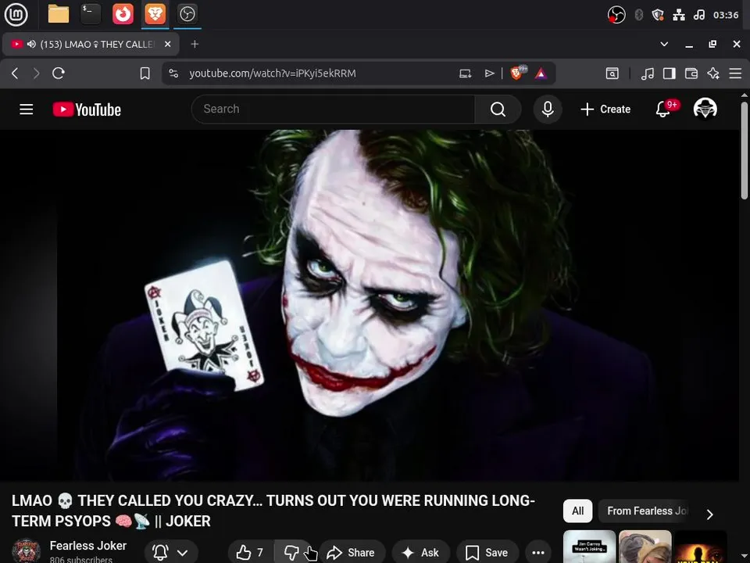Switch to Brave browser in the taskbar

155,14
